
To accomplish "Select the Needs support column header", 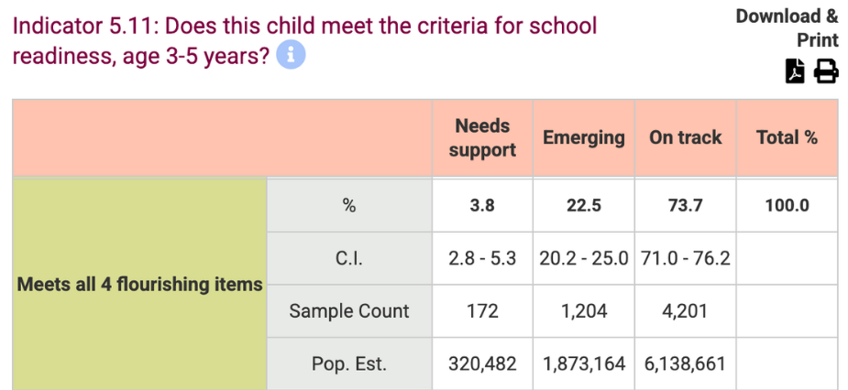I will (482, 138).
